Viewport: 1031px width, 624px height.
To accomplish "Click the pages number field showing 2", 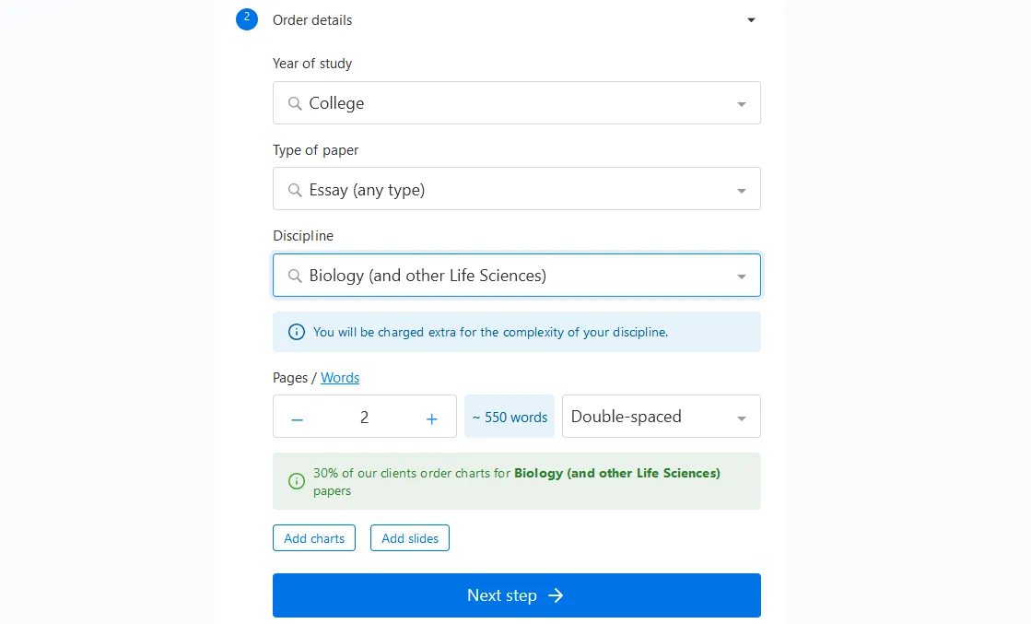I will (x=364, y=417).
